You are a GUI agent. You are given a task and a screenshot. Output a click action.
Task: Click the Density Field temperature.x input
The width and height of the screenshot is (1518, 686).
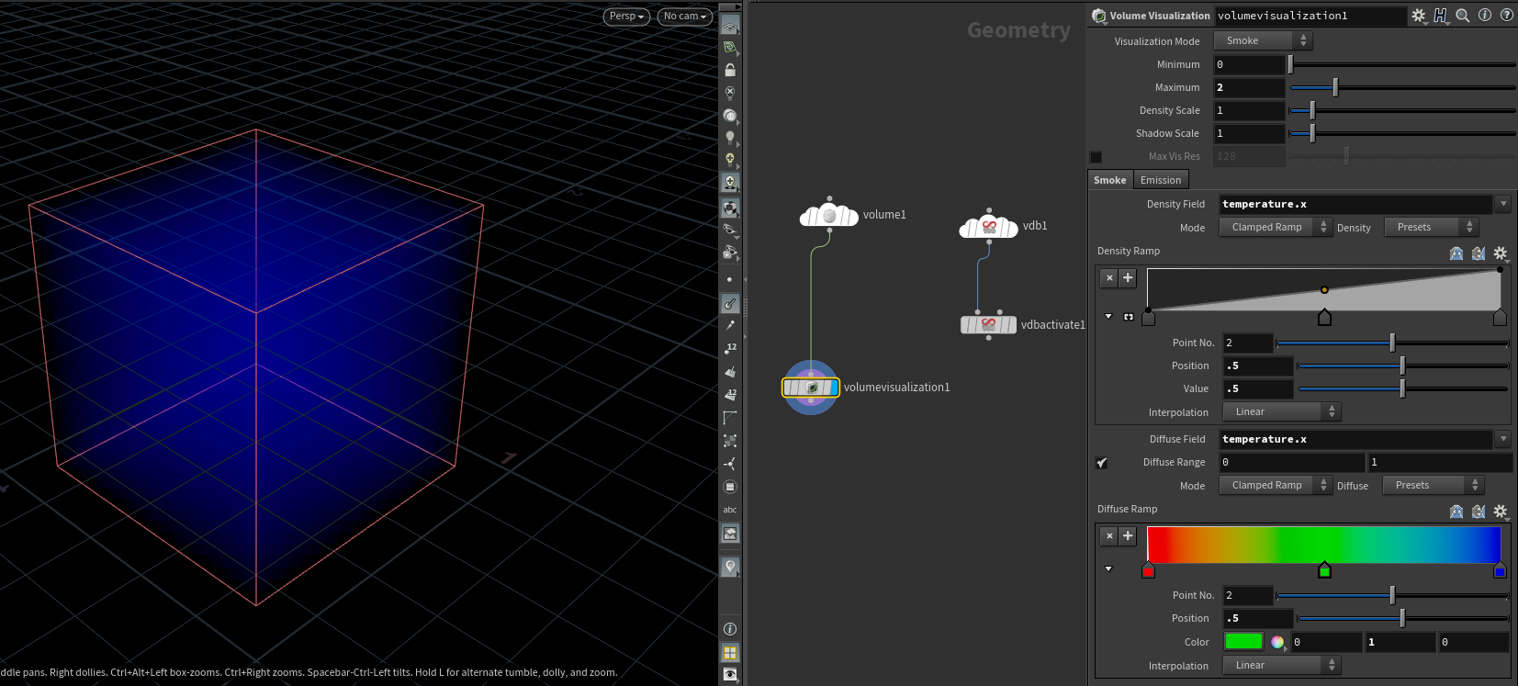(x=1356, y=204)
